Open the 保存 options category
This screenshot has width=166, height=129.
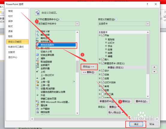pos(10,21)
